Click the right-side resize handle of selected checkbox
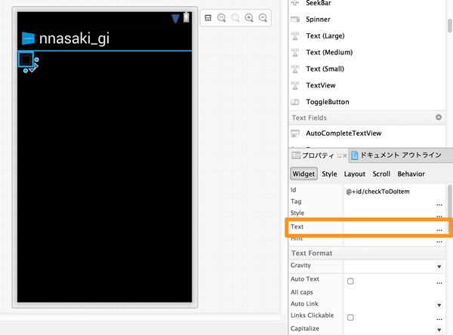Viewport: 453px width, 335px height. pyautogui.click(x=37, y=60)
